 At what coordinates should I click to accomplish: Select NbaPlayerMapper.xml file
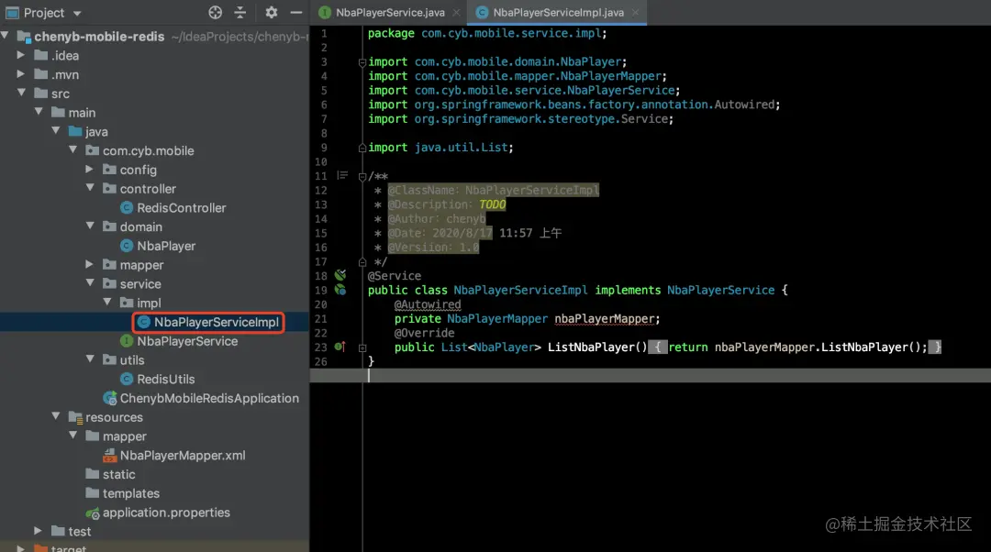183,455
